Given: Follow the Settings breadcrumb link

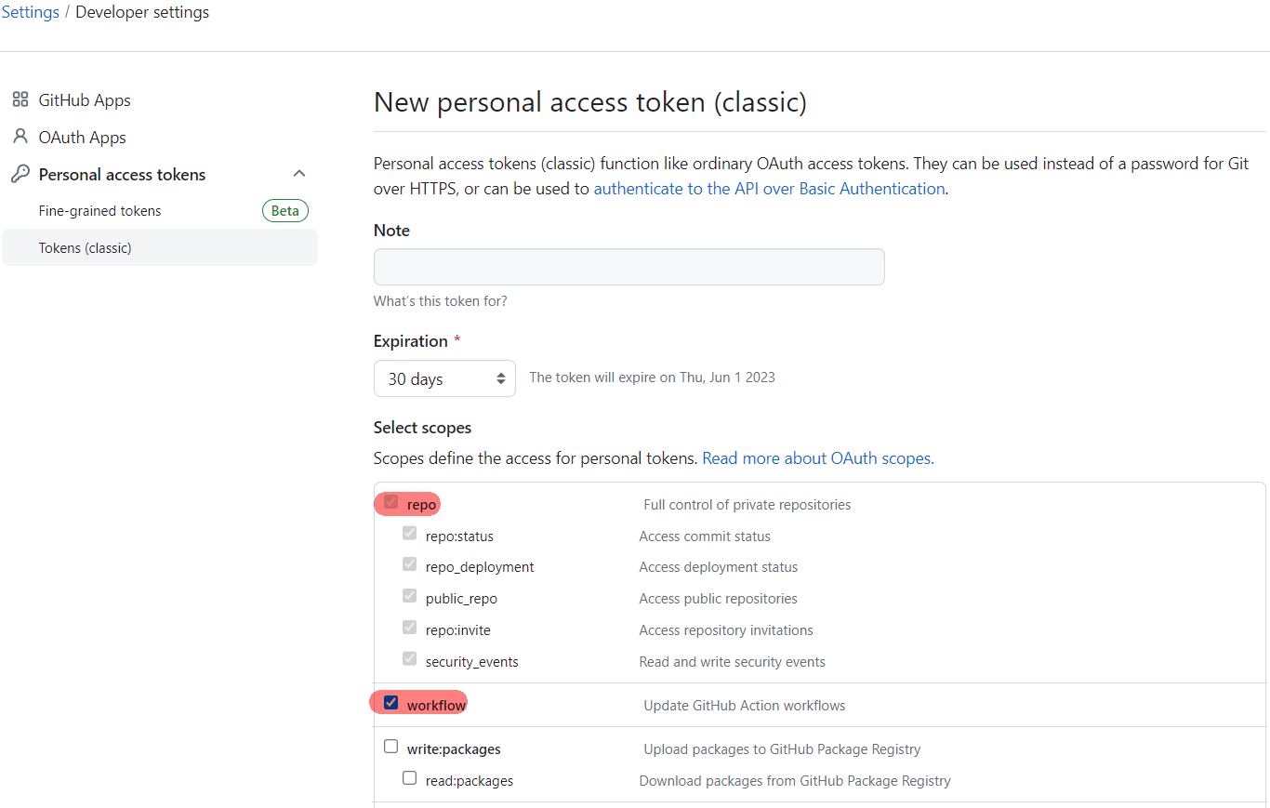Looking at the screenshot, I should click(31, 12).
